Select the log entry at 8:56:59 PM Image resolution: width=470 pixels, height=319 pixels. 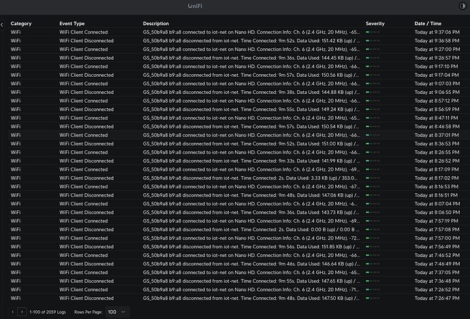coord(238,110)
